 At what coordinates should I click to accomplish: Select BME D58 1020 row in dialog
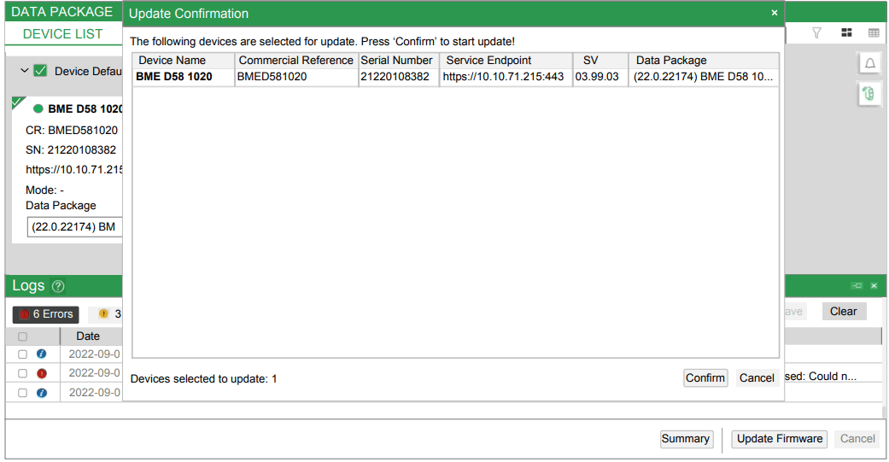click(456, 77)
